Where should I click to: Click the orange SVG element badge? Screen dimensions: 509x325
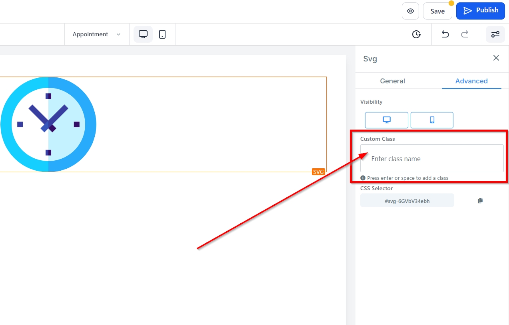(x=318, y=172)
